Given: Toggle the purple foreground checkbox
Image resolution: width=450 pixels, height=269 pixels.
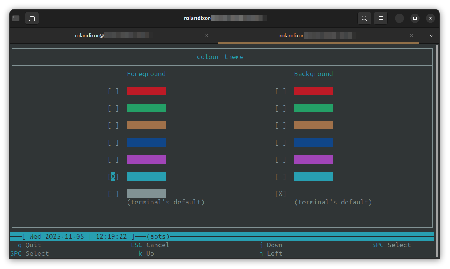Looking at the screenshot, I should (113, 159).
